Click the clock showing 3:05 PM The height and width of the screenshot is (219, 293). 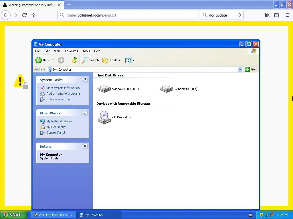coord(282,215)
